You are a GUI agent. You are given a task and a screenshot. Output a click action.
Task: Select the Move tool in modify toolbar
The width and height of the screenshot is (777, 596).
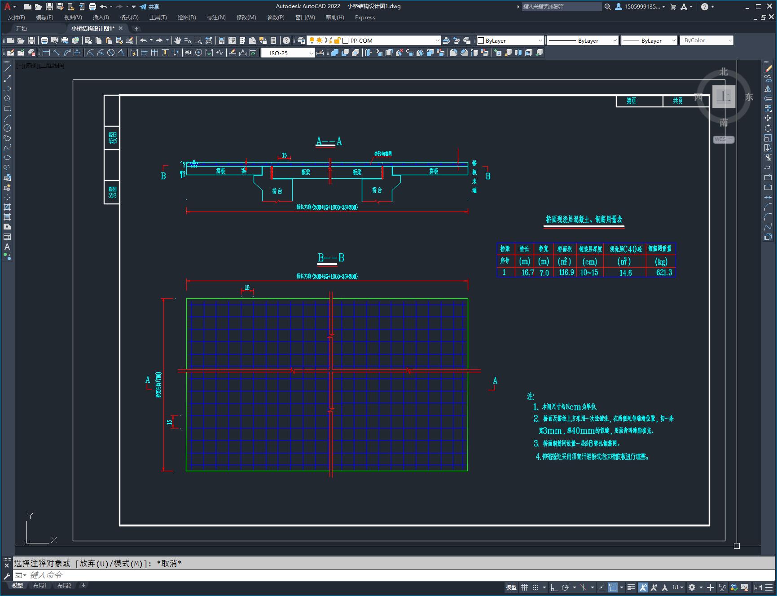[768, 119]
